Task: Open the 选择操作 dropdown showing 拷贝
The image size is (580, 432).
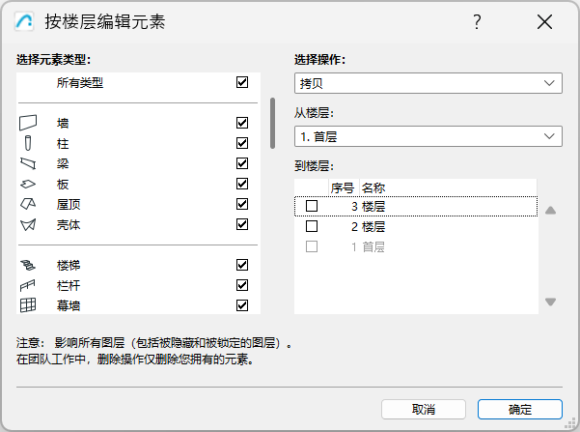Action: 428,83
